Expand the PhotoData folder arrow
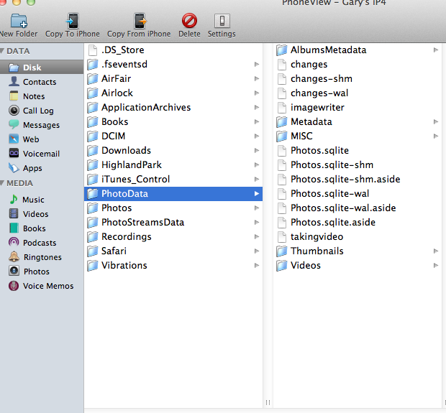The width and height of the screenshot is (446, 413). click(257, 194)
